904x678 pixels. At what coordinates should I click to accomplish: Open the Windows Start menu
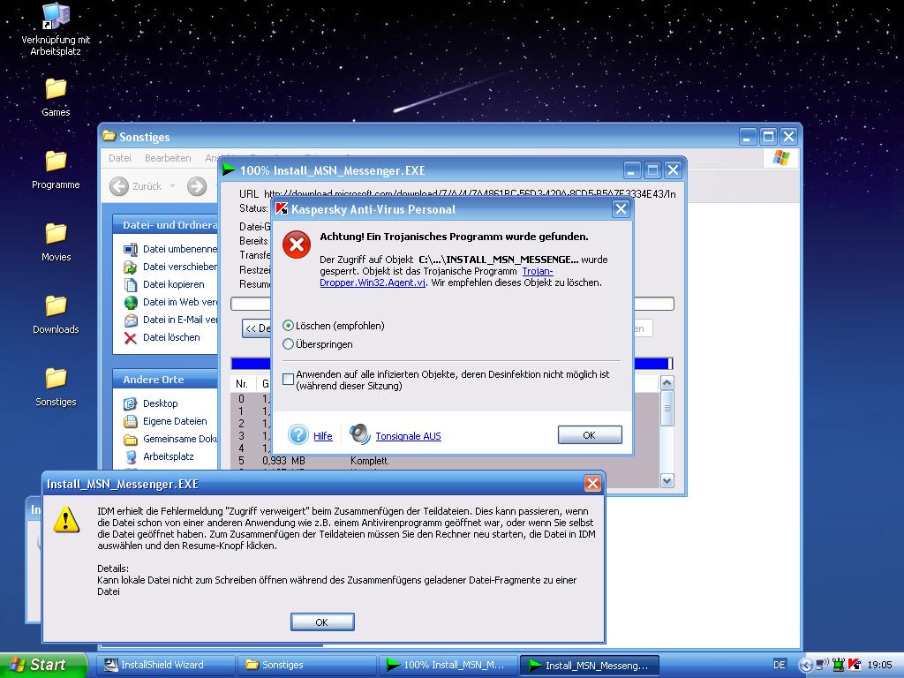click(44, 665)
